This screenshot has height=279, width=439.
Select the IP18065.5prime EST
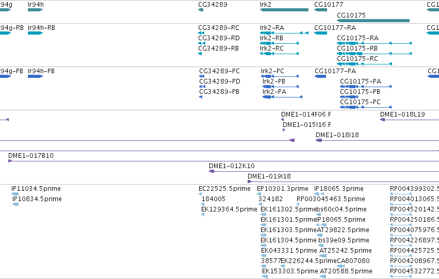tap(321, 225)
